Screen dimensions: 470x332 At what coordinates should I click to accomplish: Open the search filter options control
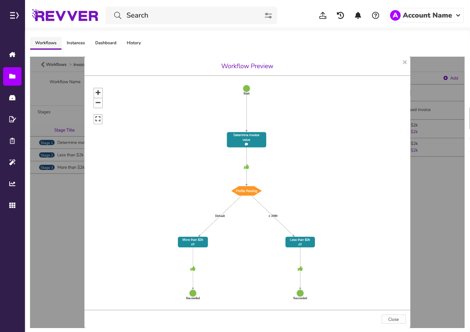[x=268, y=15]
